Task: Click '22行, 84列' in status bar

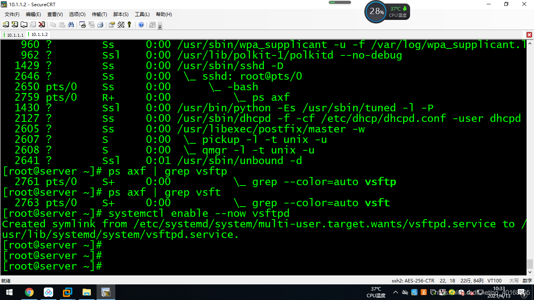Action: (472, 280)
